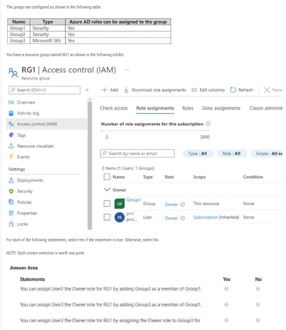Sort by the Condition column header
The image size is (286, 330).
click(253, 177)
